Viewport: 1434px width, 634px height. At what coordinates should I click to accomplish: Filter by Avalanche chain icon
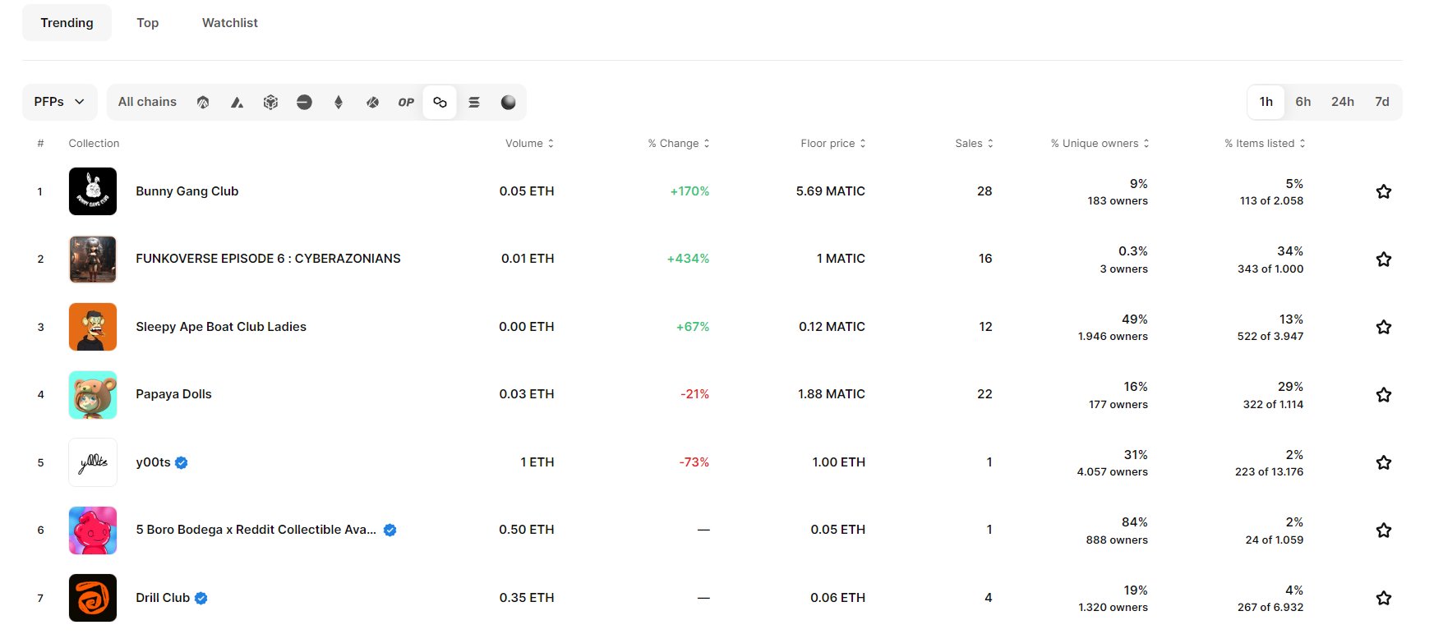237,103
